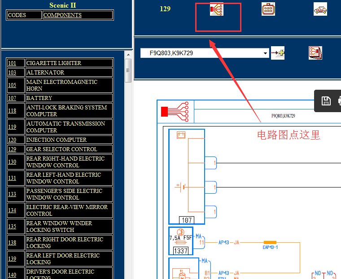Viewport: 341px width, 279px height.
Task: Select MAIN ELECTROMAGNETIC HORN text
Action: click(62, 85)
